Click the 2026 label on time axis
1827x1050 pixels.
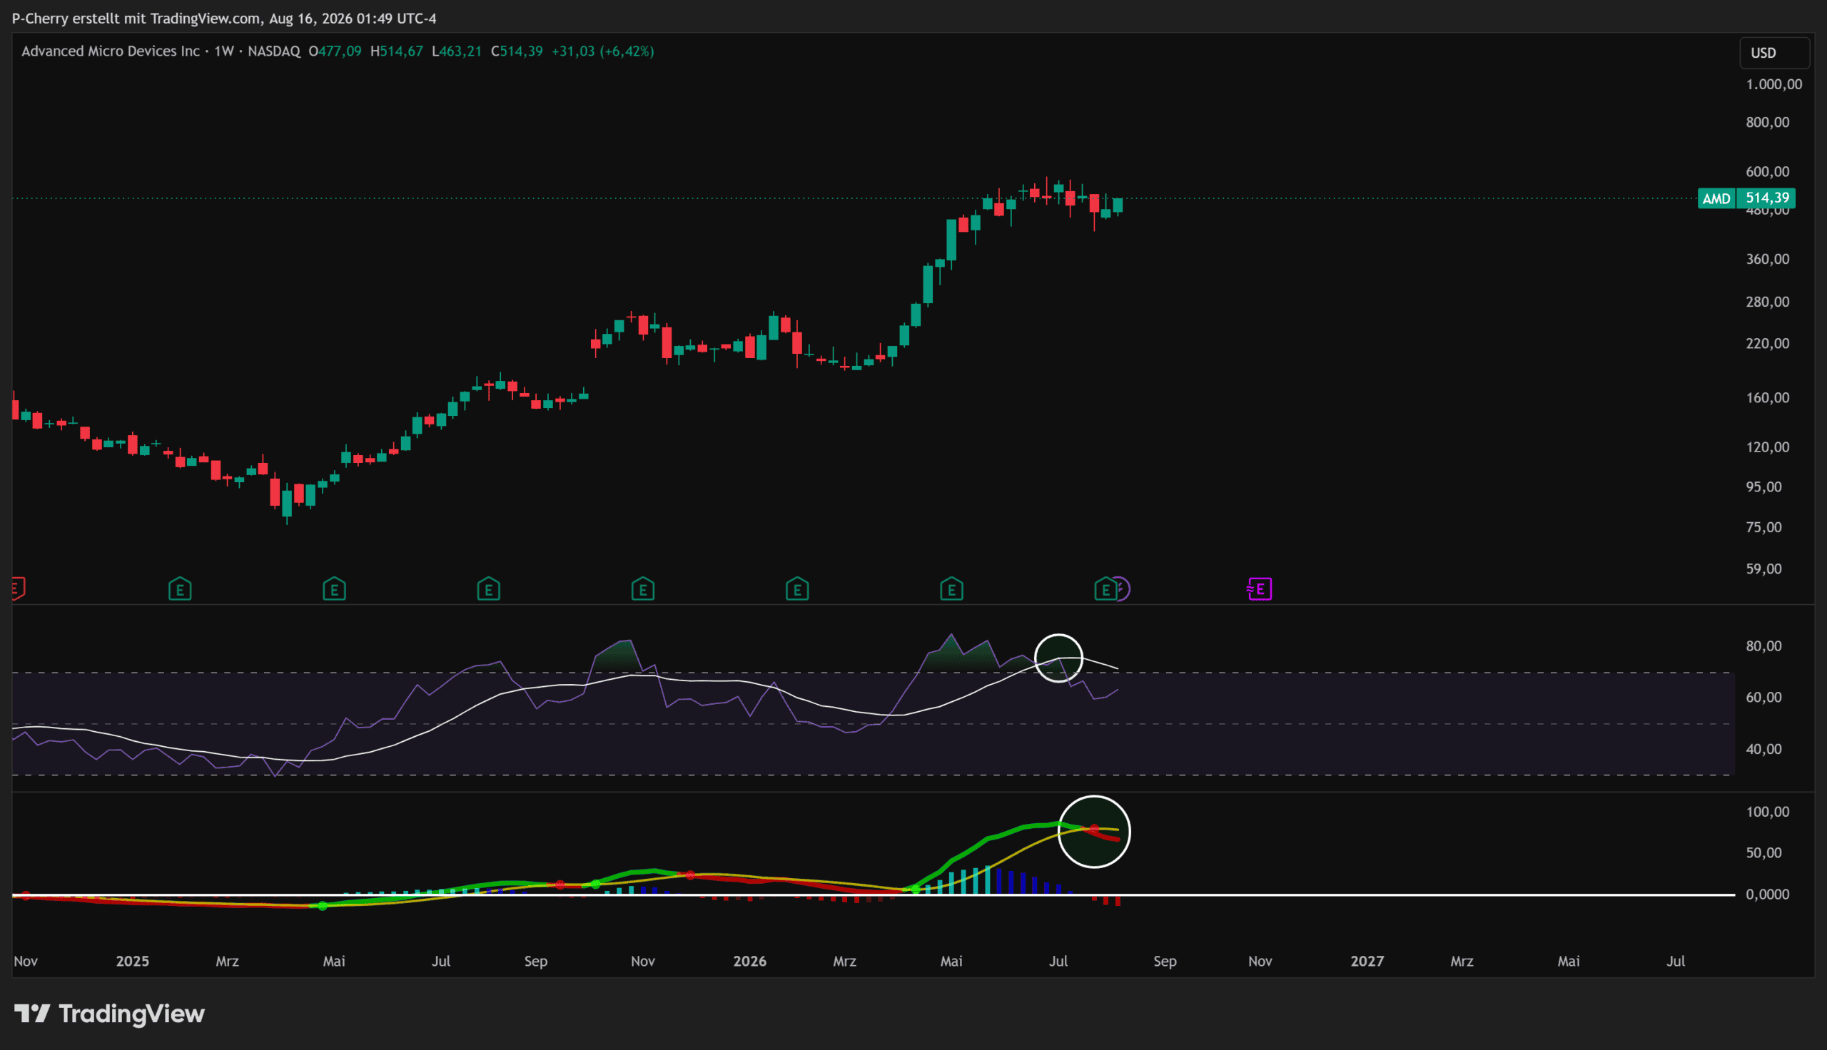click(x=750, y=962)
